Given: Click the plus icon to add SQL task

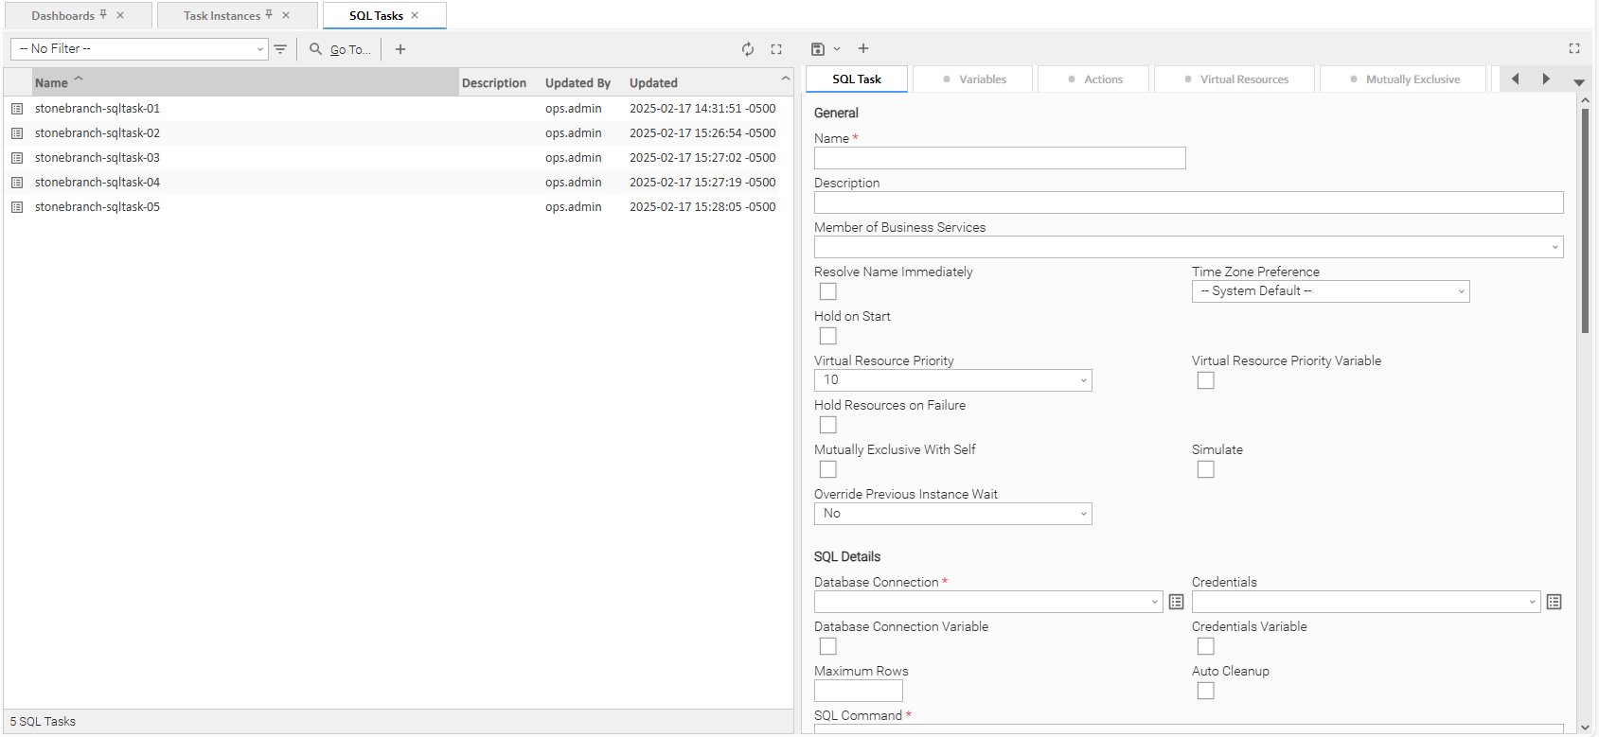Looking at the screenshot, I should [x=400, y=49].
